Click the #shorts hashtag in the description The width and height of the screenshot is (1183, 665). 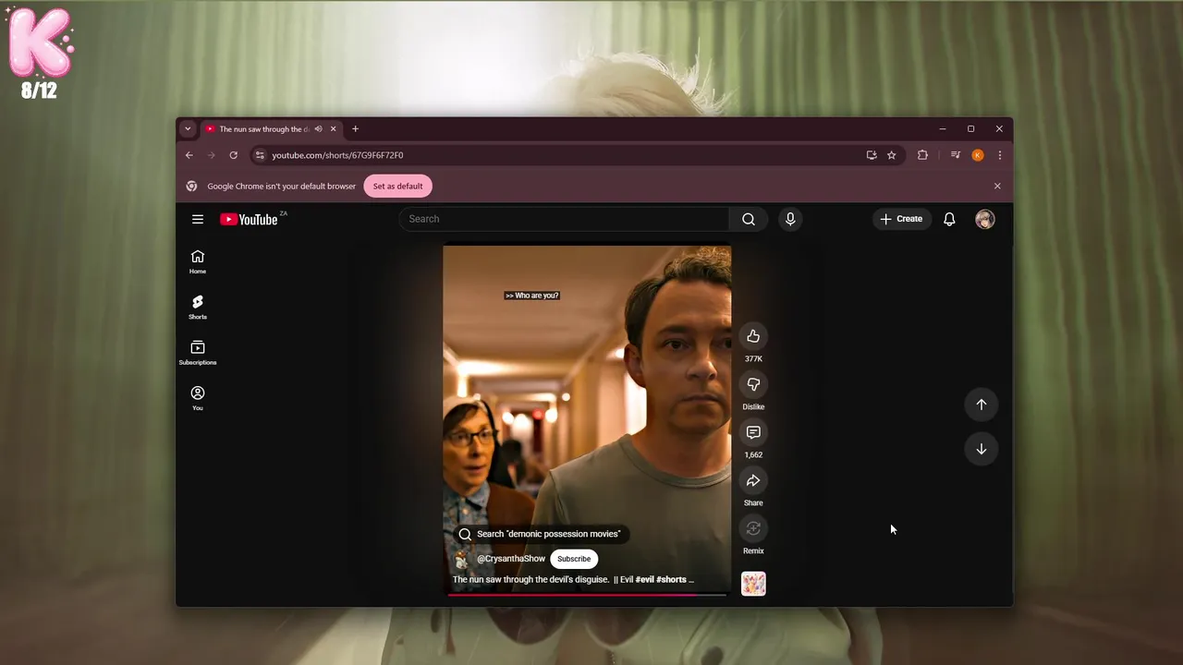pyautogui.click(x=671, y=580)
